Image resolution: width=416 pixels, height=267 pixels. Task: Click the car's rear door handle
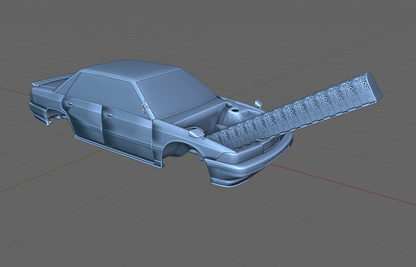coord(70,104)
